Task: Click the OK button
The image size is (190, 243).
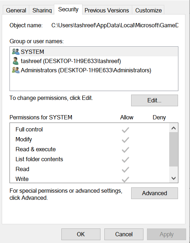Action: 81,234
